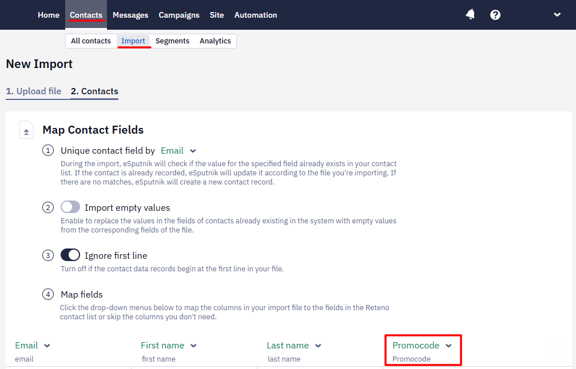576x369 pixels.
Task: Click the 'first name' file column text
Action: point(158,359)
